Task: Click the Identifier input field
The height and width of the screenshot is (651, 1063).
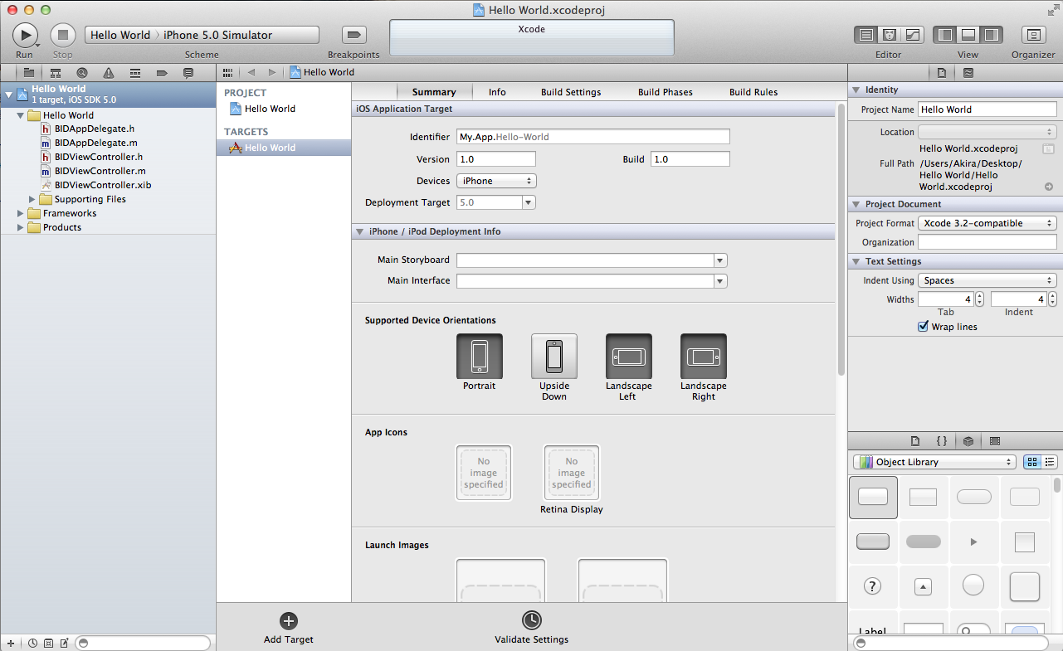Action: click(593, 137)
